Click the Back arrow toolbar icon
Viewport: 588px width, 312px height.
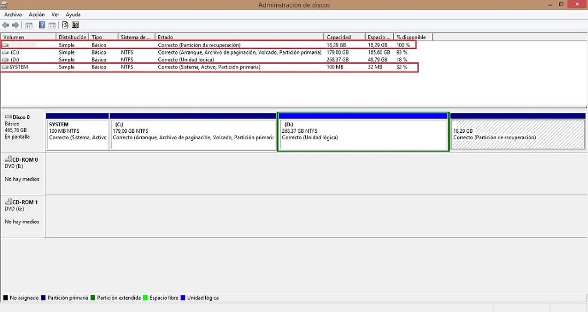click(x=6, y=25)
